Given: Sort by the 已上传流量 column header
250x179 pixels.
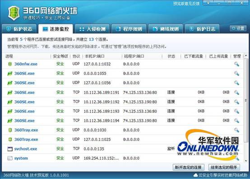Looking at the screenshot, I should (x=218, y=56).
